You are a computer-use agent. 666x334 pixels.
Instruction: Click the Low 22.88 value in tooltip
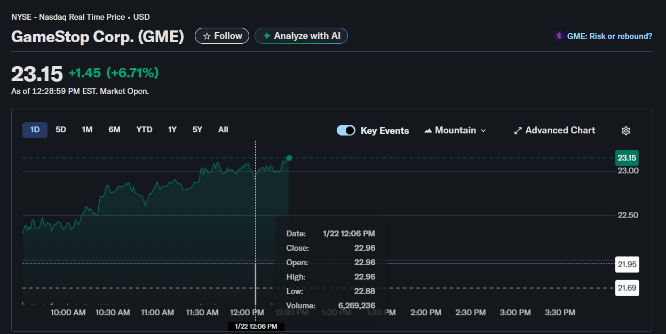click(364, 291)
